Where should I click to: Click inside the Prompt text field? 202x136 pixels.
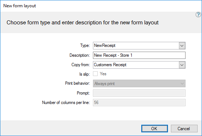139,93
